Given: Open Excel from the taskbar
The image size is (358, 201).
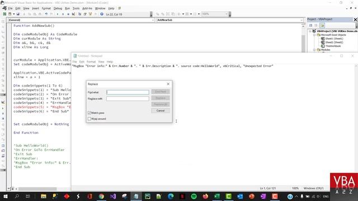Looking at the screenshot, I should pos(217,196).
